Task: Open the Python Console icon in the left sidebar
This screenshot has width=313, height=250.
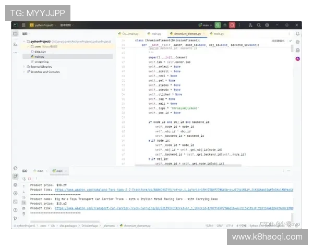Action: (x=15, y=168)
